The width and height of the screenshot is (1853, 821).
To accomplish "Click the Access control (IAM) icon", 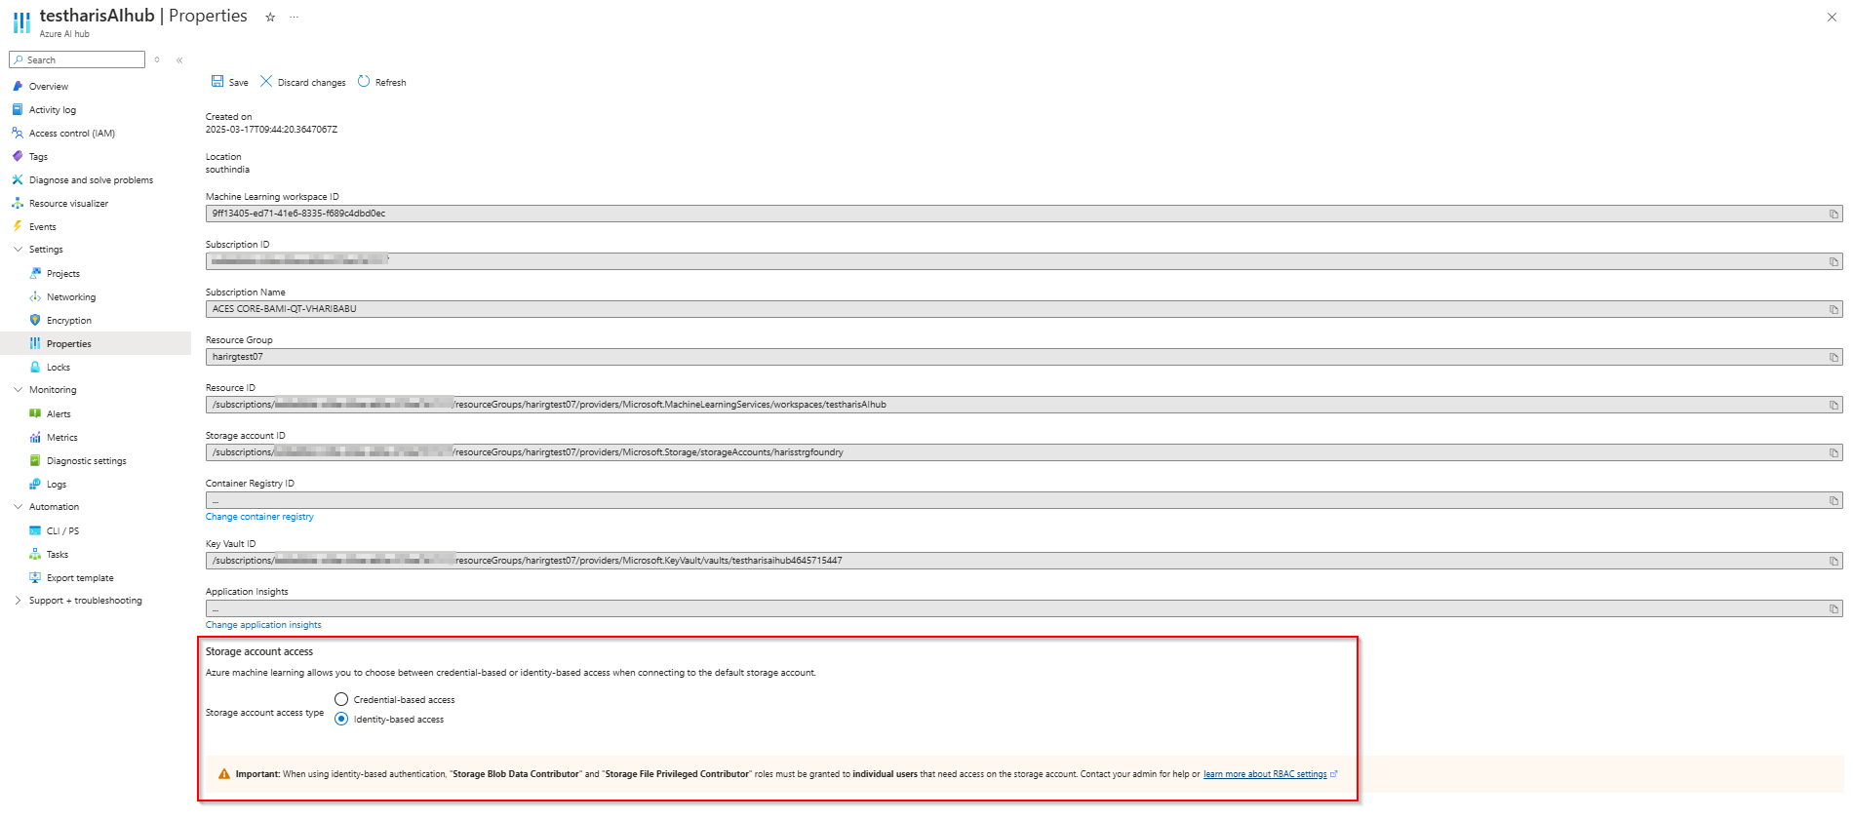I will pyautogui.click(x=18, y=133).
